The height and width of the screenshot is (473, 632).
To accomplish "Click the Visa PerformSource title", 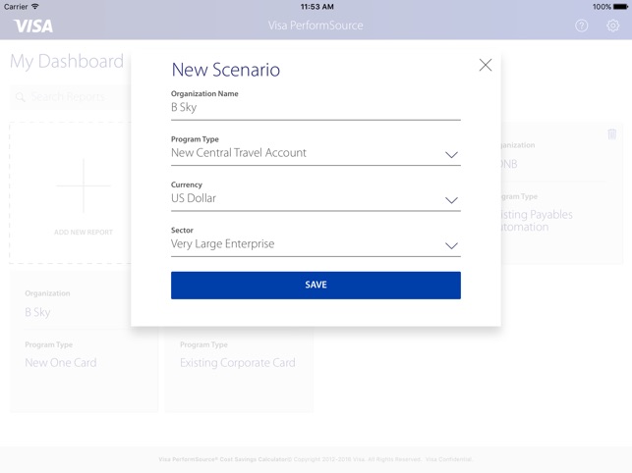I will click(316, 26).
